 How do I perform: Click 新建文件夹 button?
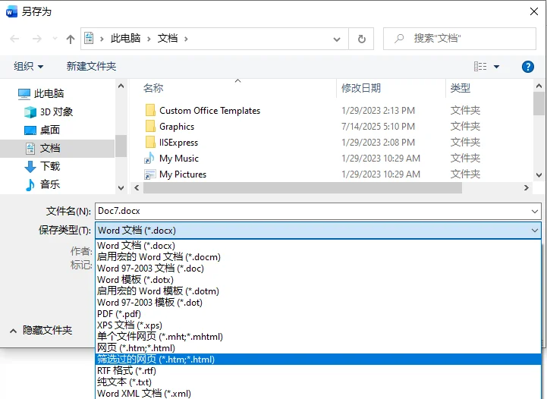(x=91, y=66)
